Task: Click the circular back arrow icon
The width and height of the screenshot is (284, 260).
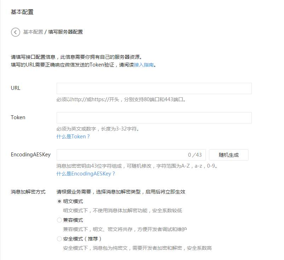Action: click(16, 32)
